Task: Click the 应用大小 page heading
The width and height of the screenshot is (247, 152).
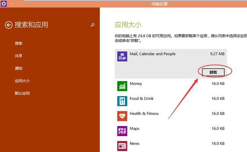Action: click(128, 25)
